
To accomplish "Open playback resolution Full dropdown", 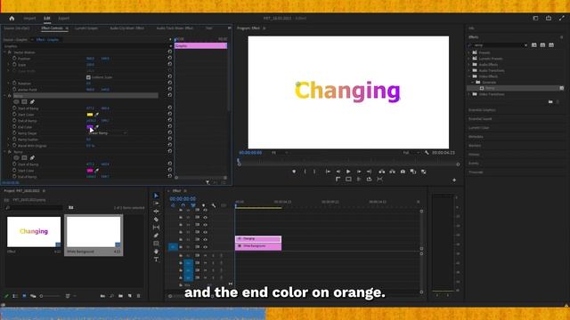I will (x=411, y=153).
